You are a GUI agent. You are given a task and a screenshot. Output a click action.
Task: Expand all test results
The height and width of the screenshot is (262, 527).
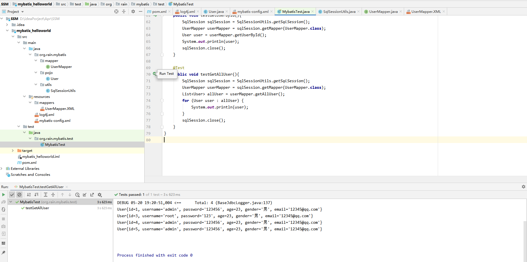(46, 195)
